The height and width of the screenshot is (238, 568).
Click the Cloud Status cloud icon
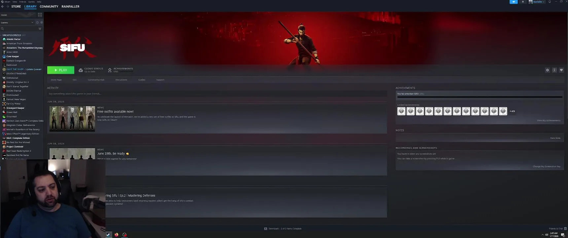[81, 70]
